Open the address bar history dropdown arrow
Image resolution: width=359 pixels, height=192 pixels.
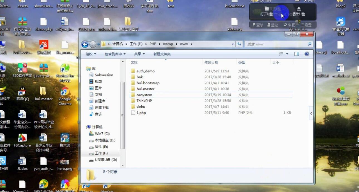coord(233,44)
